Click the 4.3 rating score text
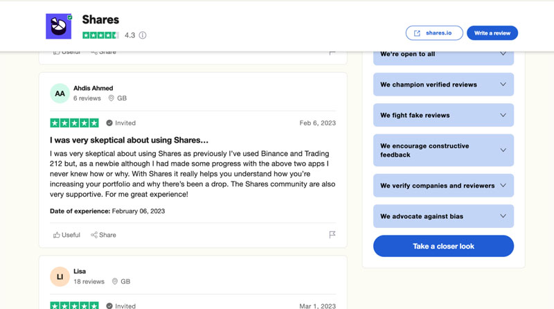Screen dimensions: 554x309 pyautogui.click(x=129, y=35)
